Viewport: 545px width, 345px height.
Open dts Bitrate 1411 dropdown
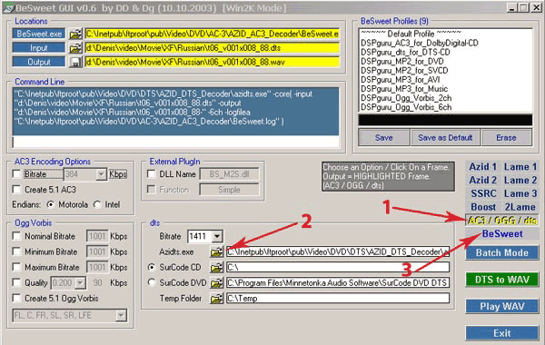coord(217,237)
